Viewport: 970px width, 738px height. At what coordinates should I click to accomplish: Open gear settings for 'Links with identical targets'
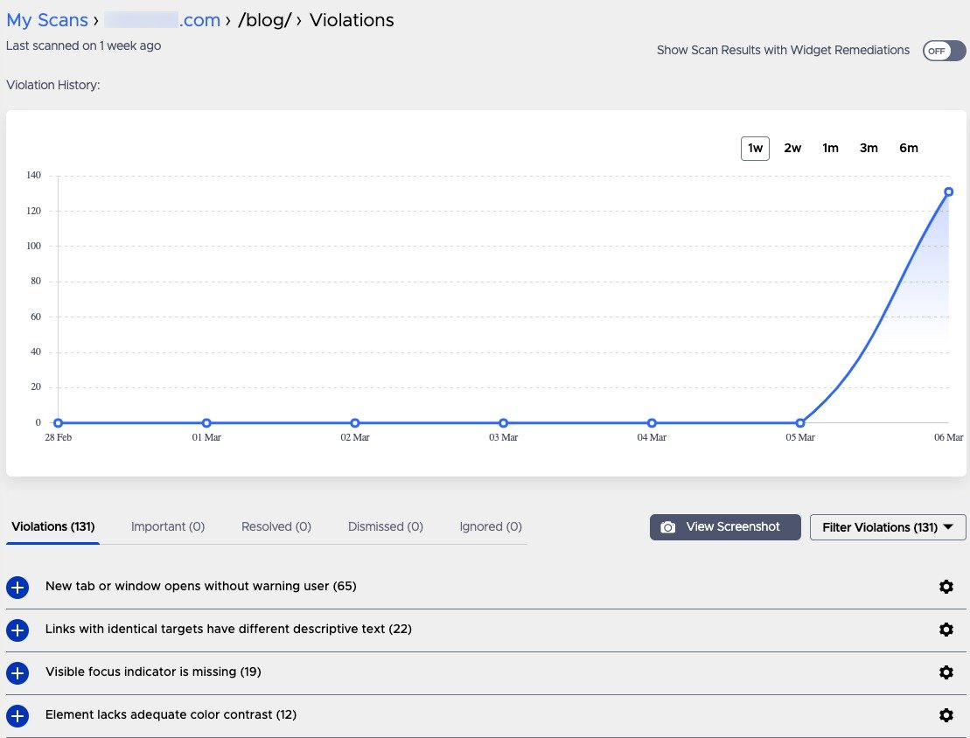(946, 630)
